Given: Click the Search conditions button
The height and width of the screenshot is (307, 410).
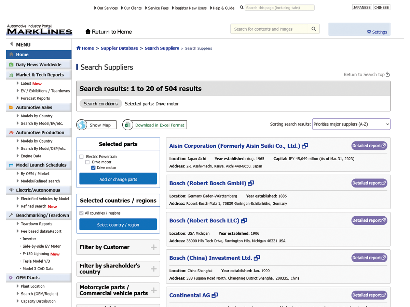Looking at the screenshot, I should click(x=101, y=104).
